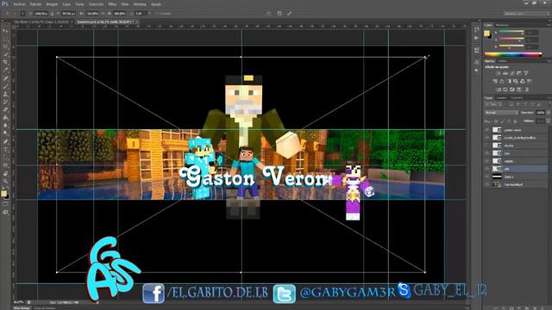Pick a color from the spectrum bar

point(513,54)
